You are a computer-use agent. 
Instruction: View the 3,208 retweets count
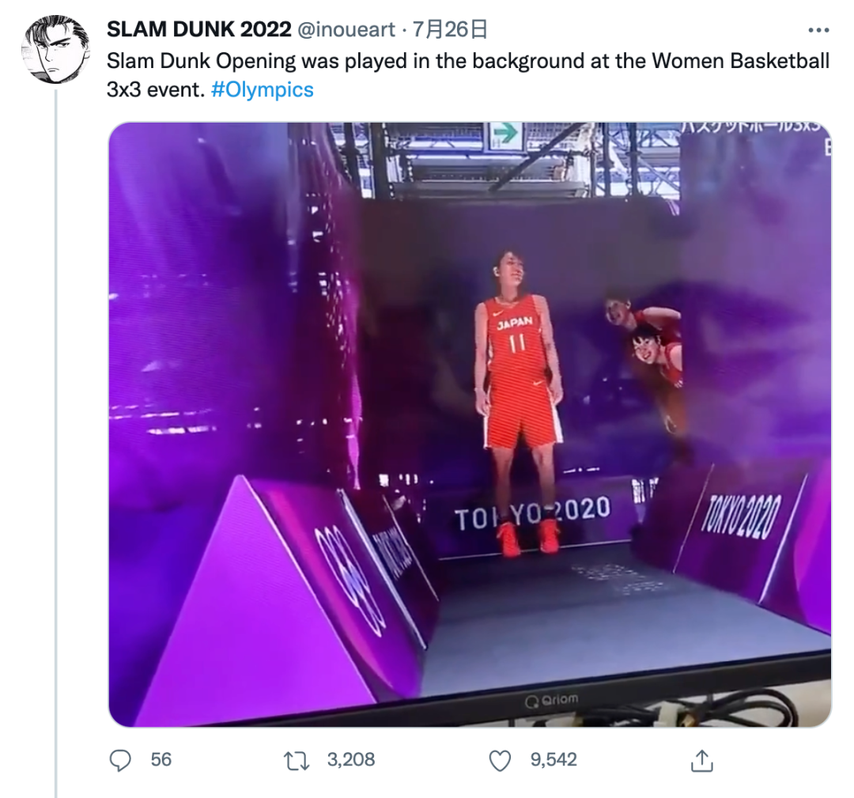351,760
